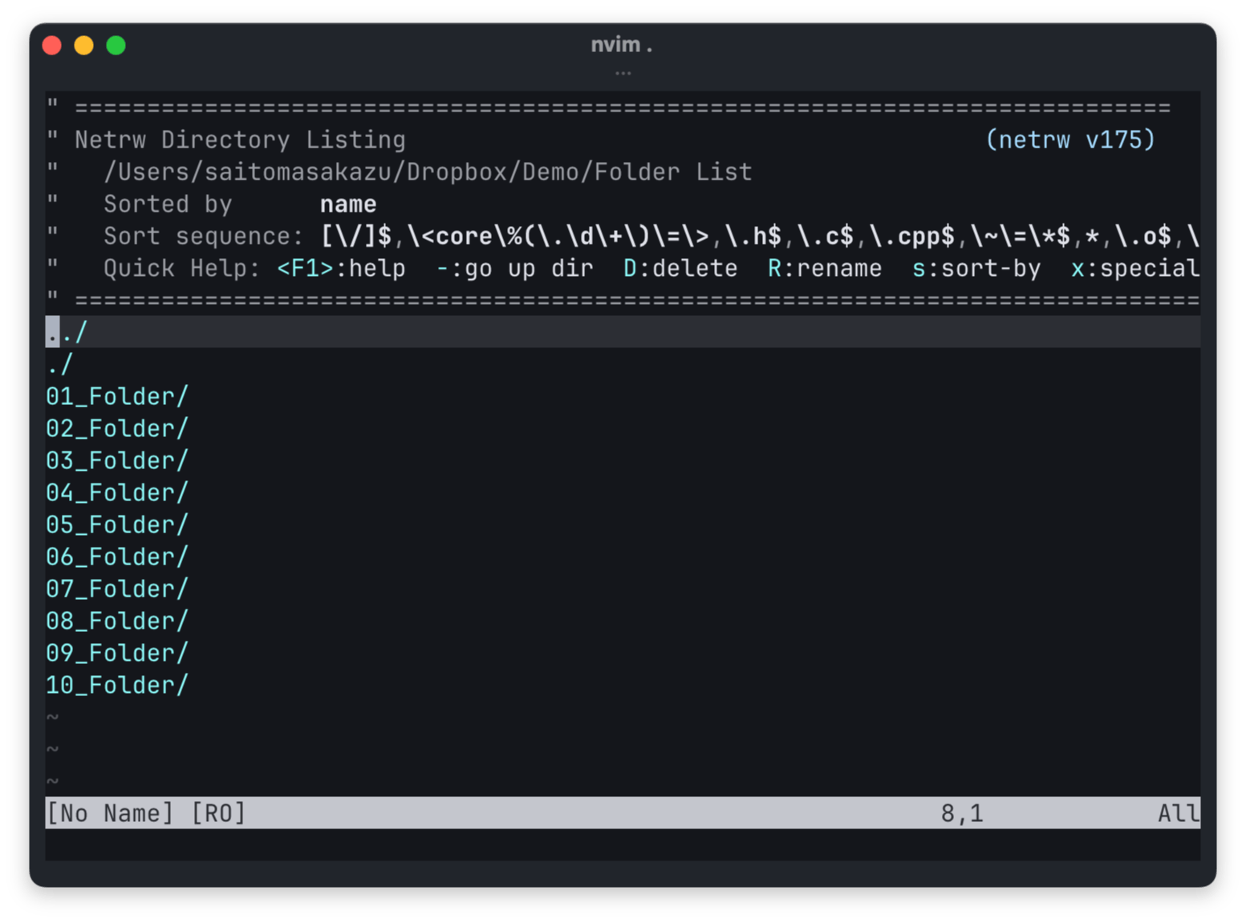Select 08_Folder/ directory line
This screenshot has height=923, width=1246.
pyautogui.click(x=116, y=621)
